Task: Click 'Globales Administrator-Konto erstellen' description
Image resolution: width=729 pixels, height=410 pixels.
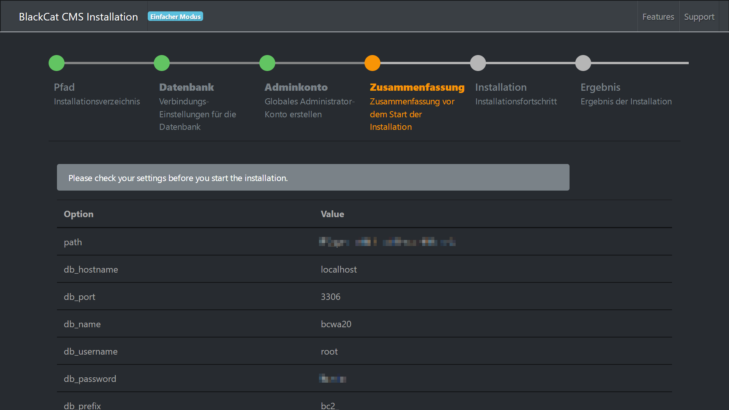Action: coord(310,108)
